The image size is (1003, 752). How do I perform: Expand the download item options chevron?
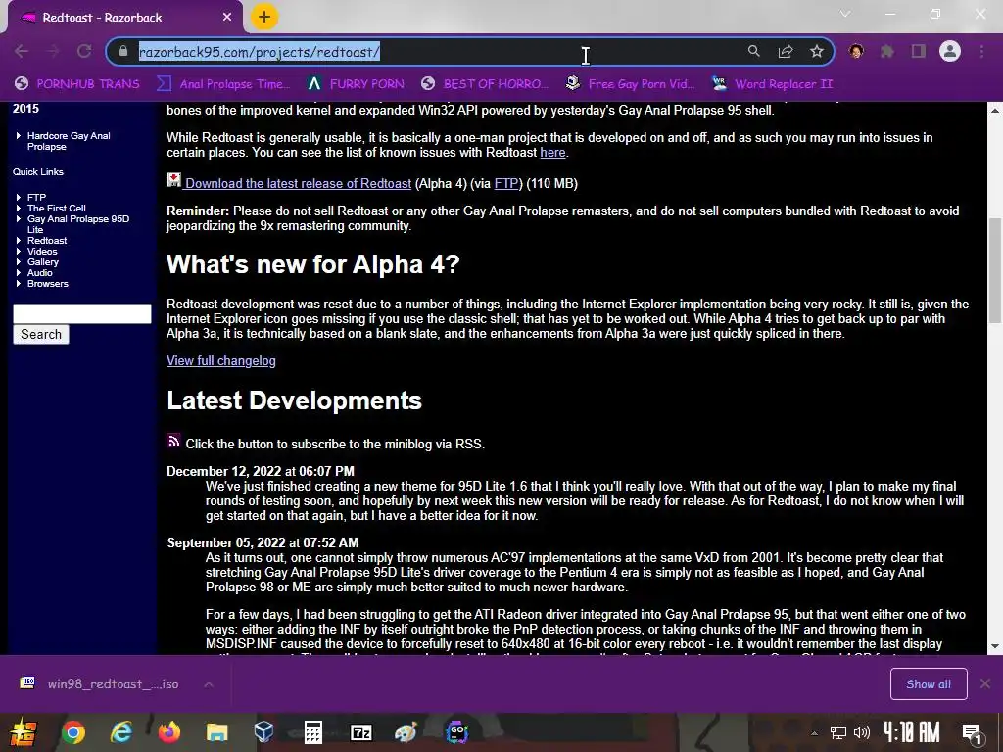[x=209, y=684]
